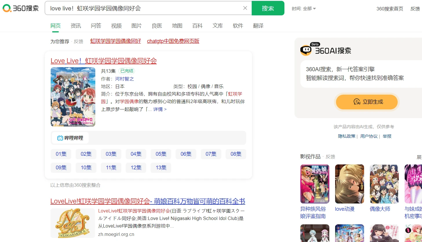
Task: Switch to the 文库 tab
Action: coord(218,26)
